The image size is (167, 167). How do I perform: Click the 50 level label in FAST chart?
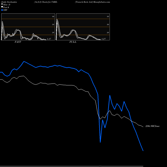(x=53, y=24)
